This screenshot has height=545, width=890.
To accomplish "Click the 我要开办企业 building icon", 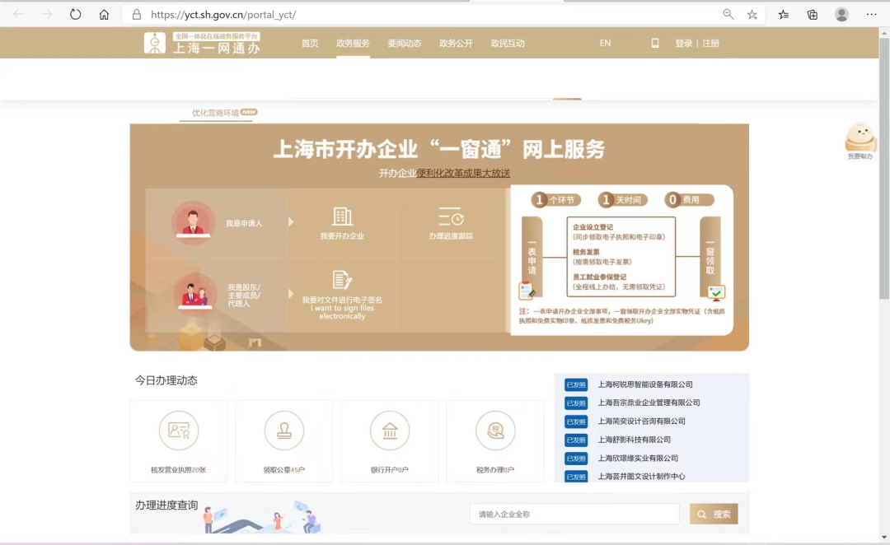I will click(342, 217).
